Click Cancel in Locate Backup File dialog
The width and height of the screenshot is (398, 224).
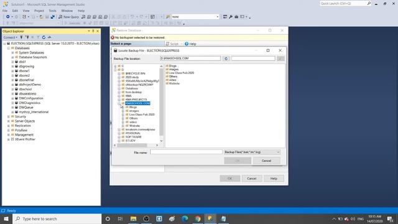(x=266, y=161)
